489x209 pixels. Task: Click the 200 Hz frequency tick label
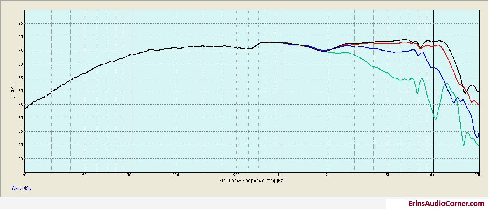pyautogui.click(x=175, y=176)
